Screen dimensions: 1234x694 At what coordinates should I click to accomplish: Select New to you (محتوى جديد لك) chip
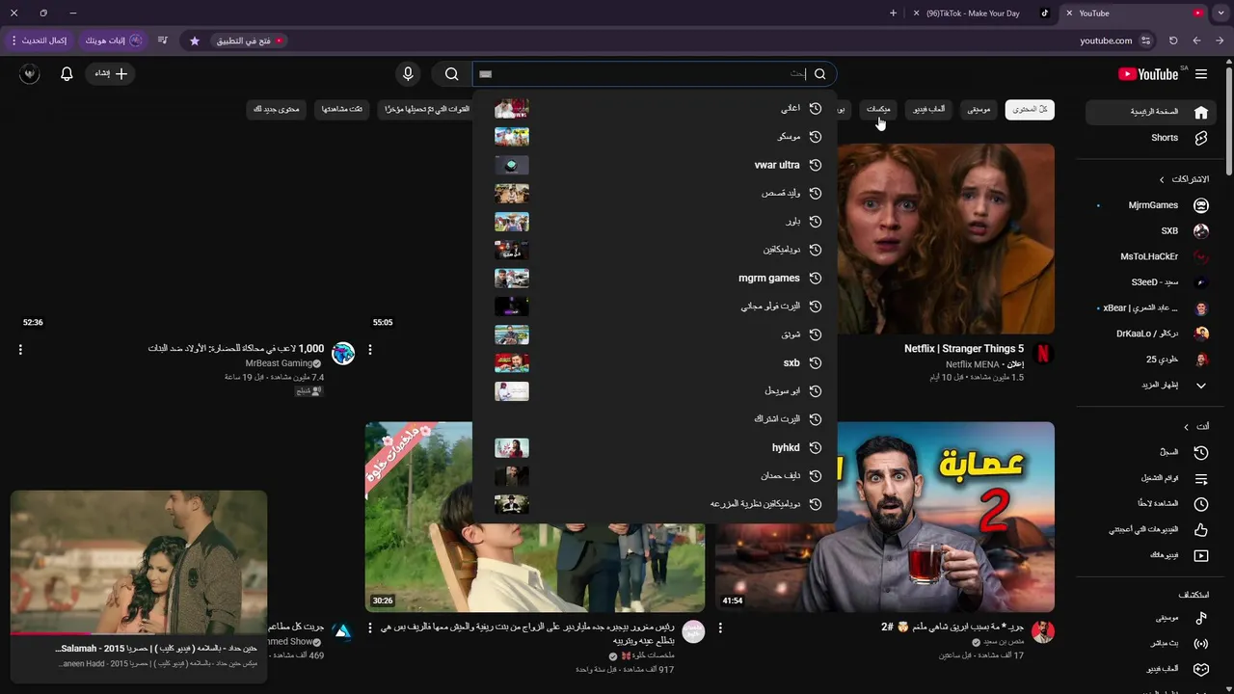(277, 110)
